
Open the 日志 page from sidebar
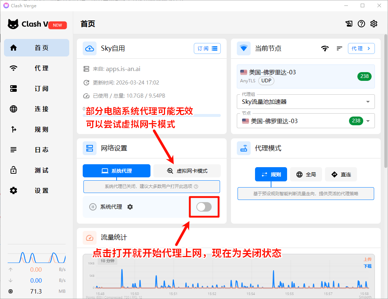tap(36, 149)
